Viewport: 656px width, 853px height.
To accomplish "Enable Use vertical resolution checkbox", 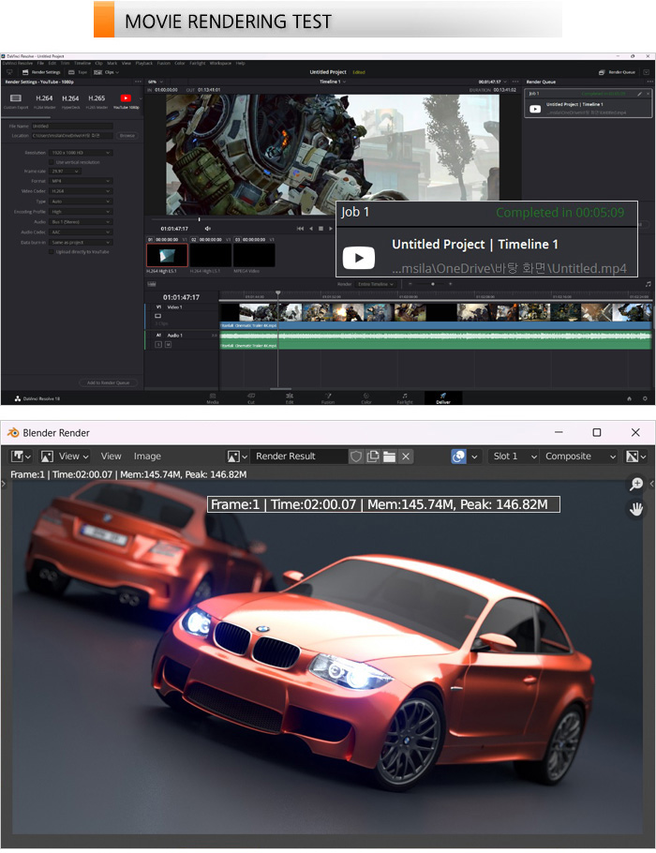I will (52, 162).
